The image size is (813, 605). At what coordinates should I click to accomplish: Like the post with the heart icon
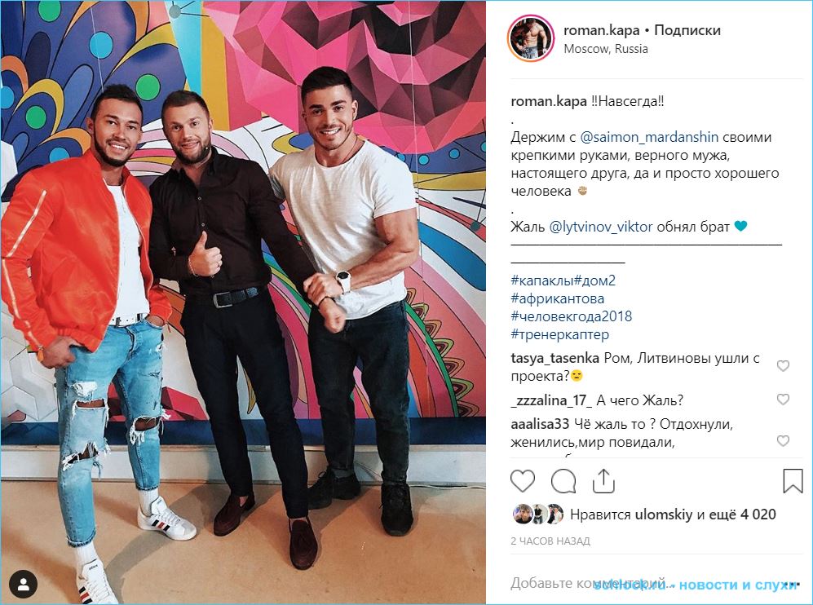(523, 481)
